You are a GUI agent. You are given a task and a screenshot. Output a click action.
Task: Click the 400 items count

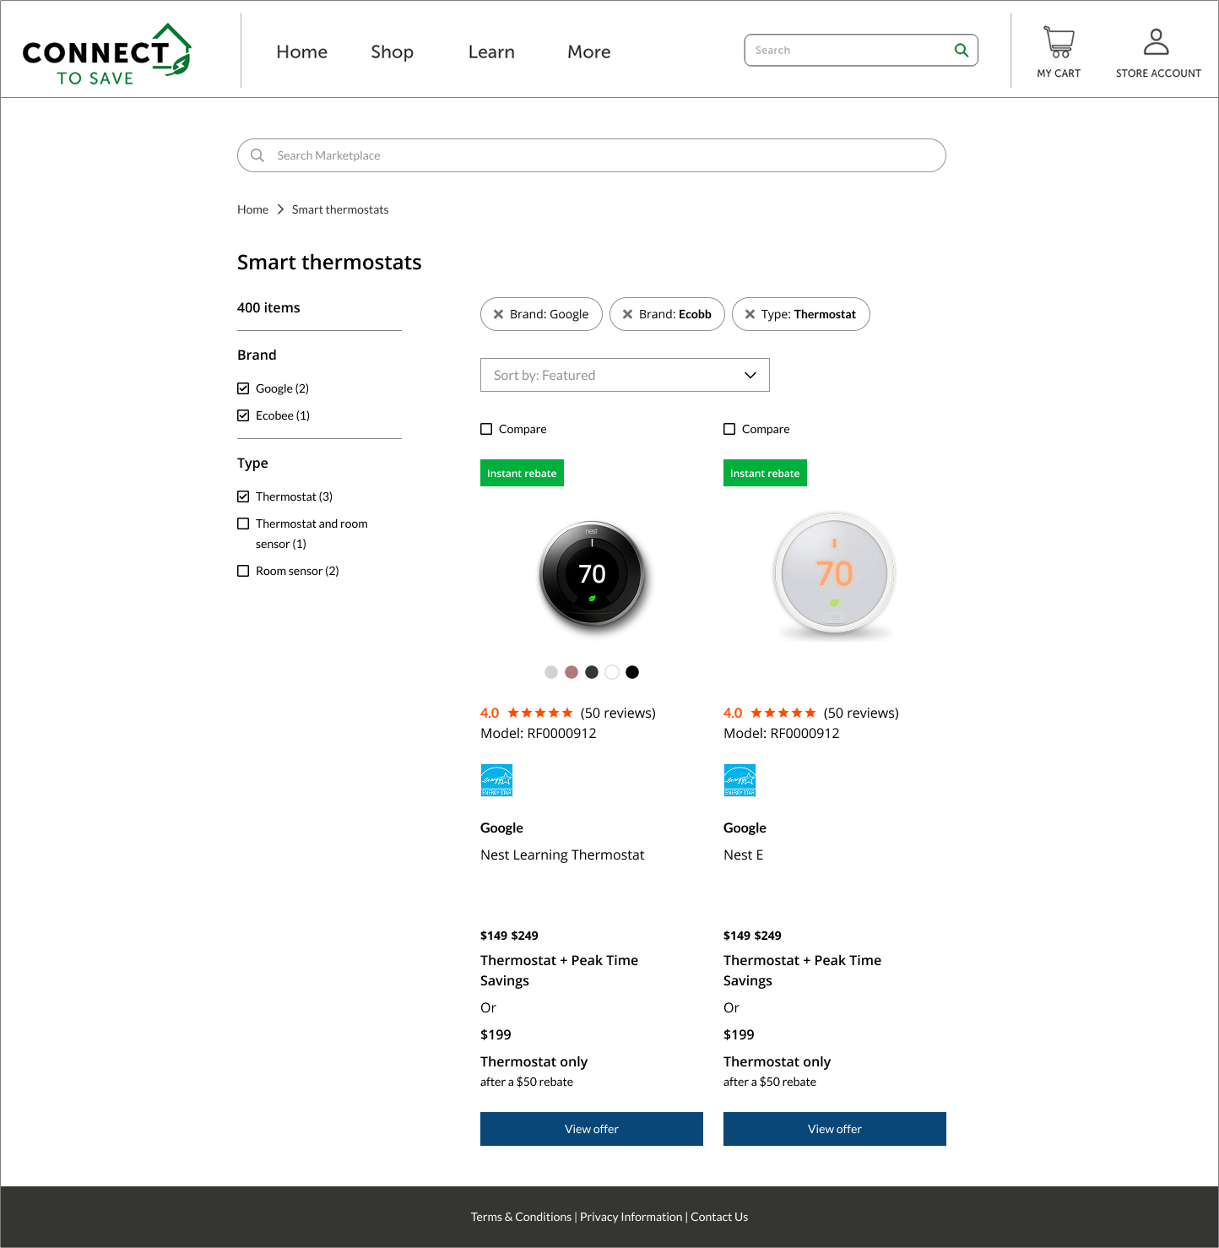coord(268,307)
